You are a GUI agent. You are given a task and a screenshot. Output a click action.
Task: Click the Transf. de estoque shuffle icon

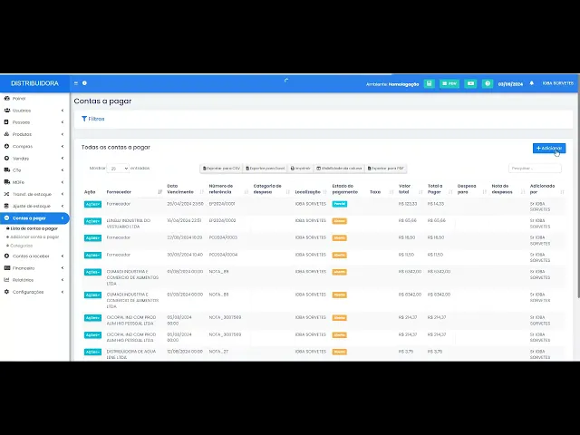tap(6, 194)
